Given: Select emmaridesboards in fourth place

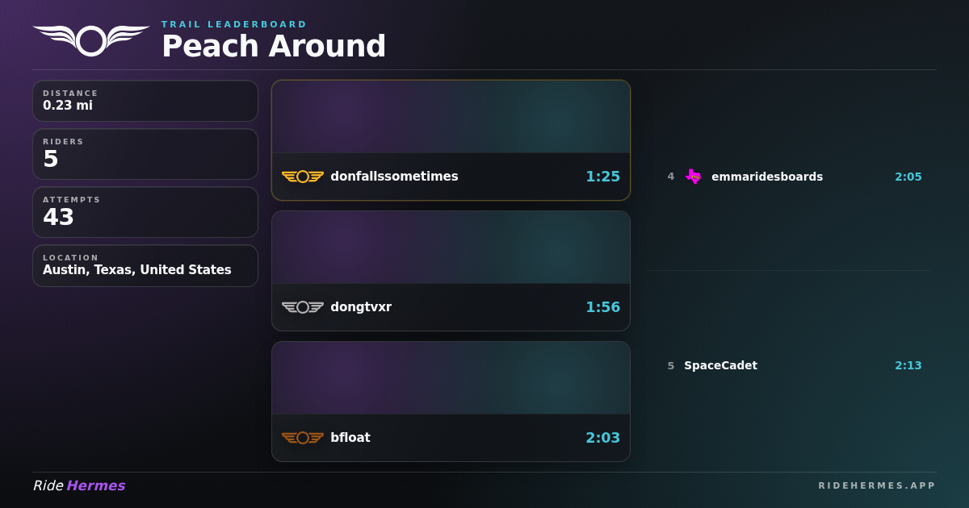Looking at the screenshot, I should point(766,177).
